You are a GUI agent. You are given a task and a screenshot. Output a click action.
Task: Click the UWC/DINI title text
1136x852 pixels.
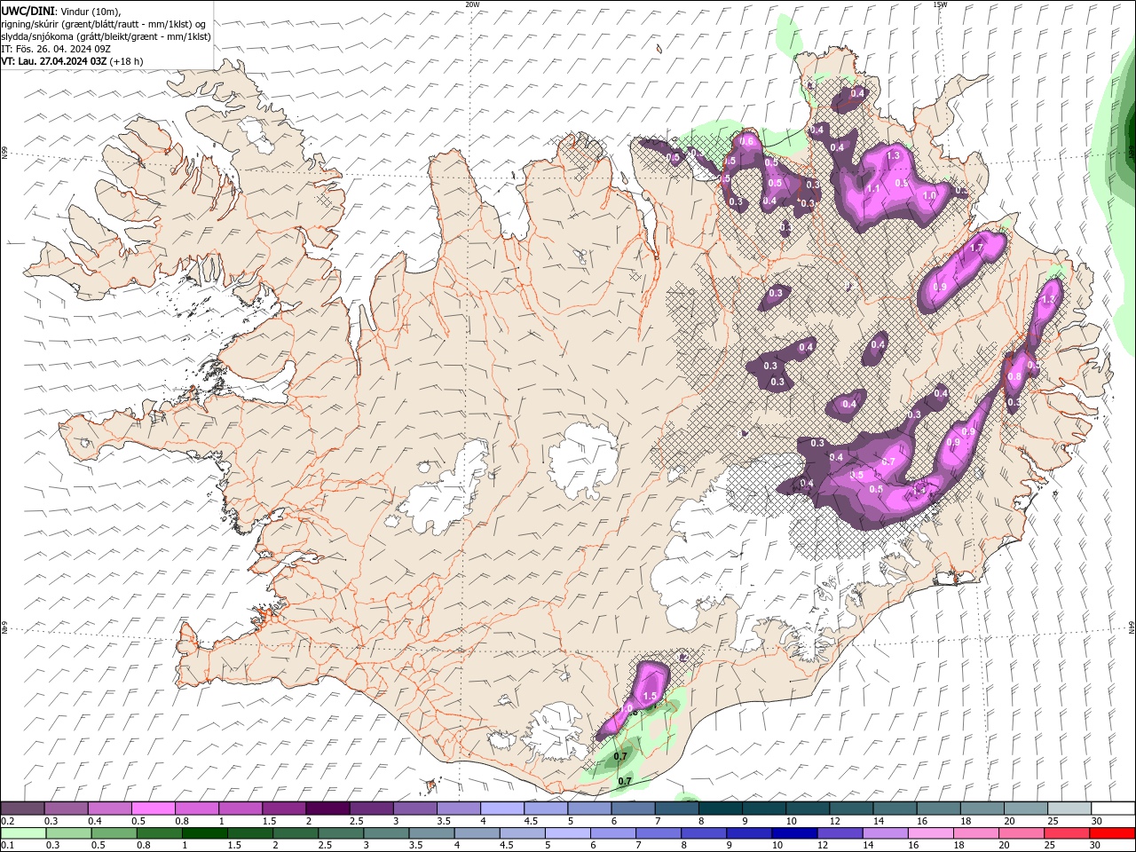pyautogui.click(x=28, y=10)
